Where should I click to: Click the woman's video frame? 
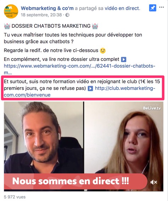(x=124, y=138)
